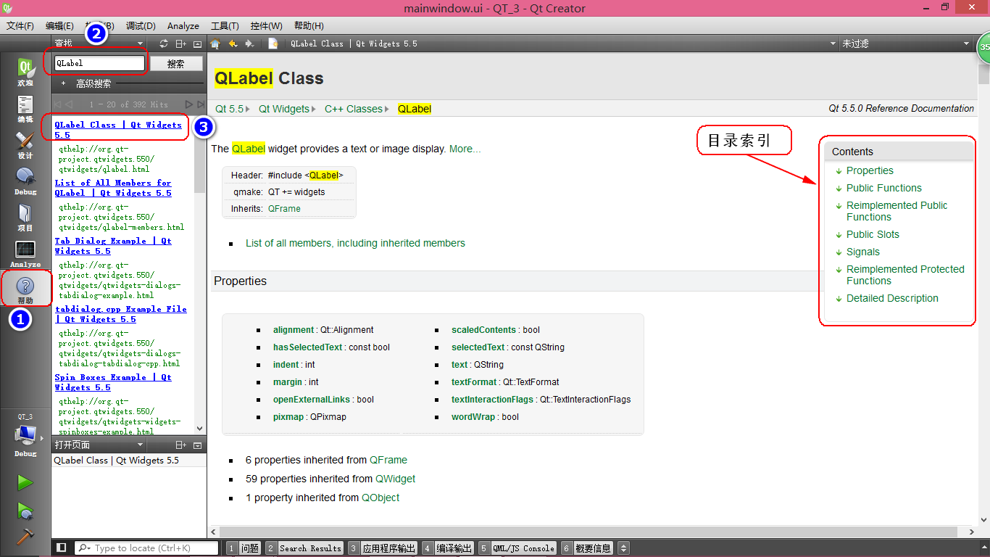Split the 查找 side panel
The height and width of the screenshot is (557, 990).
point(181,44)
